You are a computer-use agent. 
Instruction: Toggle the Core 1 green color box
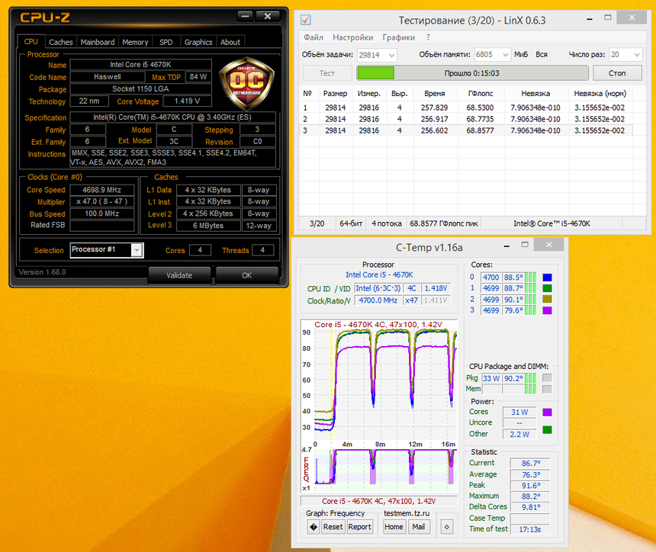click(x=547, y=289)
